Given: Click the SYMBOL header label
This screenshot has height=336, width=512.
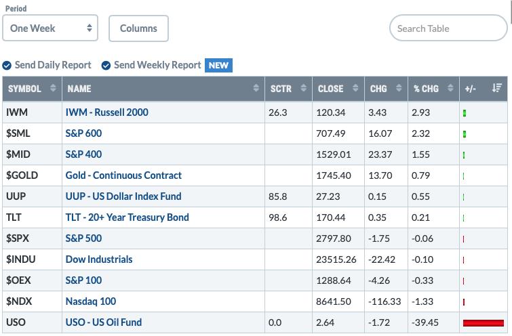Looking at the screenshot, I should (24, 89).
